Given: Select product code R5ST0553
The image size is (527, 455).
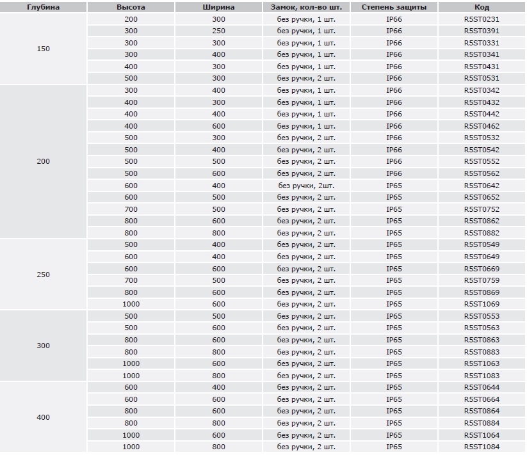Looking at the screenshot, I should (482, 316).
